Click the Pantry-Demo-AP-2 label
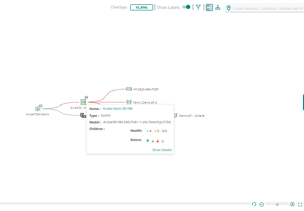304x211 pixels. pos(145,103)
